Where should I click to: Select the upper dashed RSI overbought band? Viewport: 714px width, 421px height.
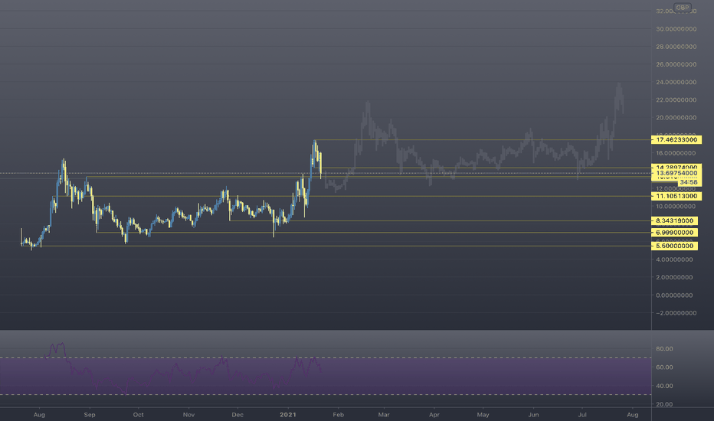pos(326,357)
